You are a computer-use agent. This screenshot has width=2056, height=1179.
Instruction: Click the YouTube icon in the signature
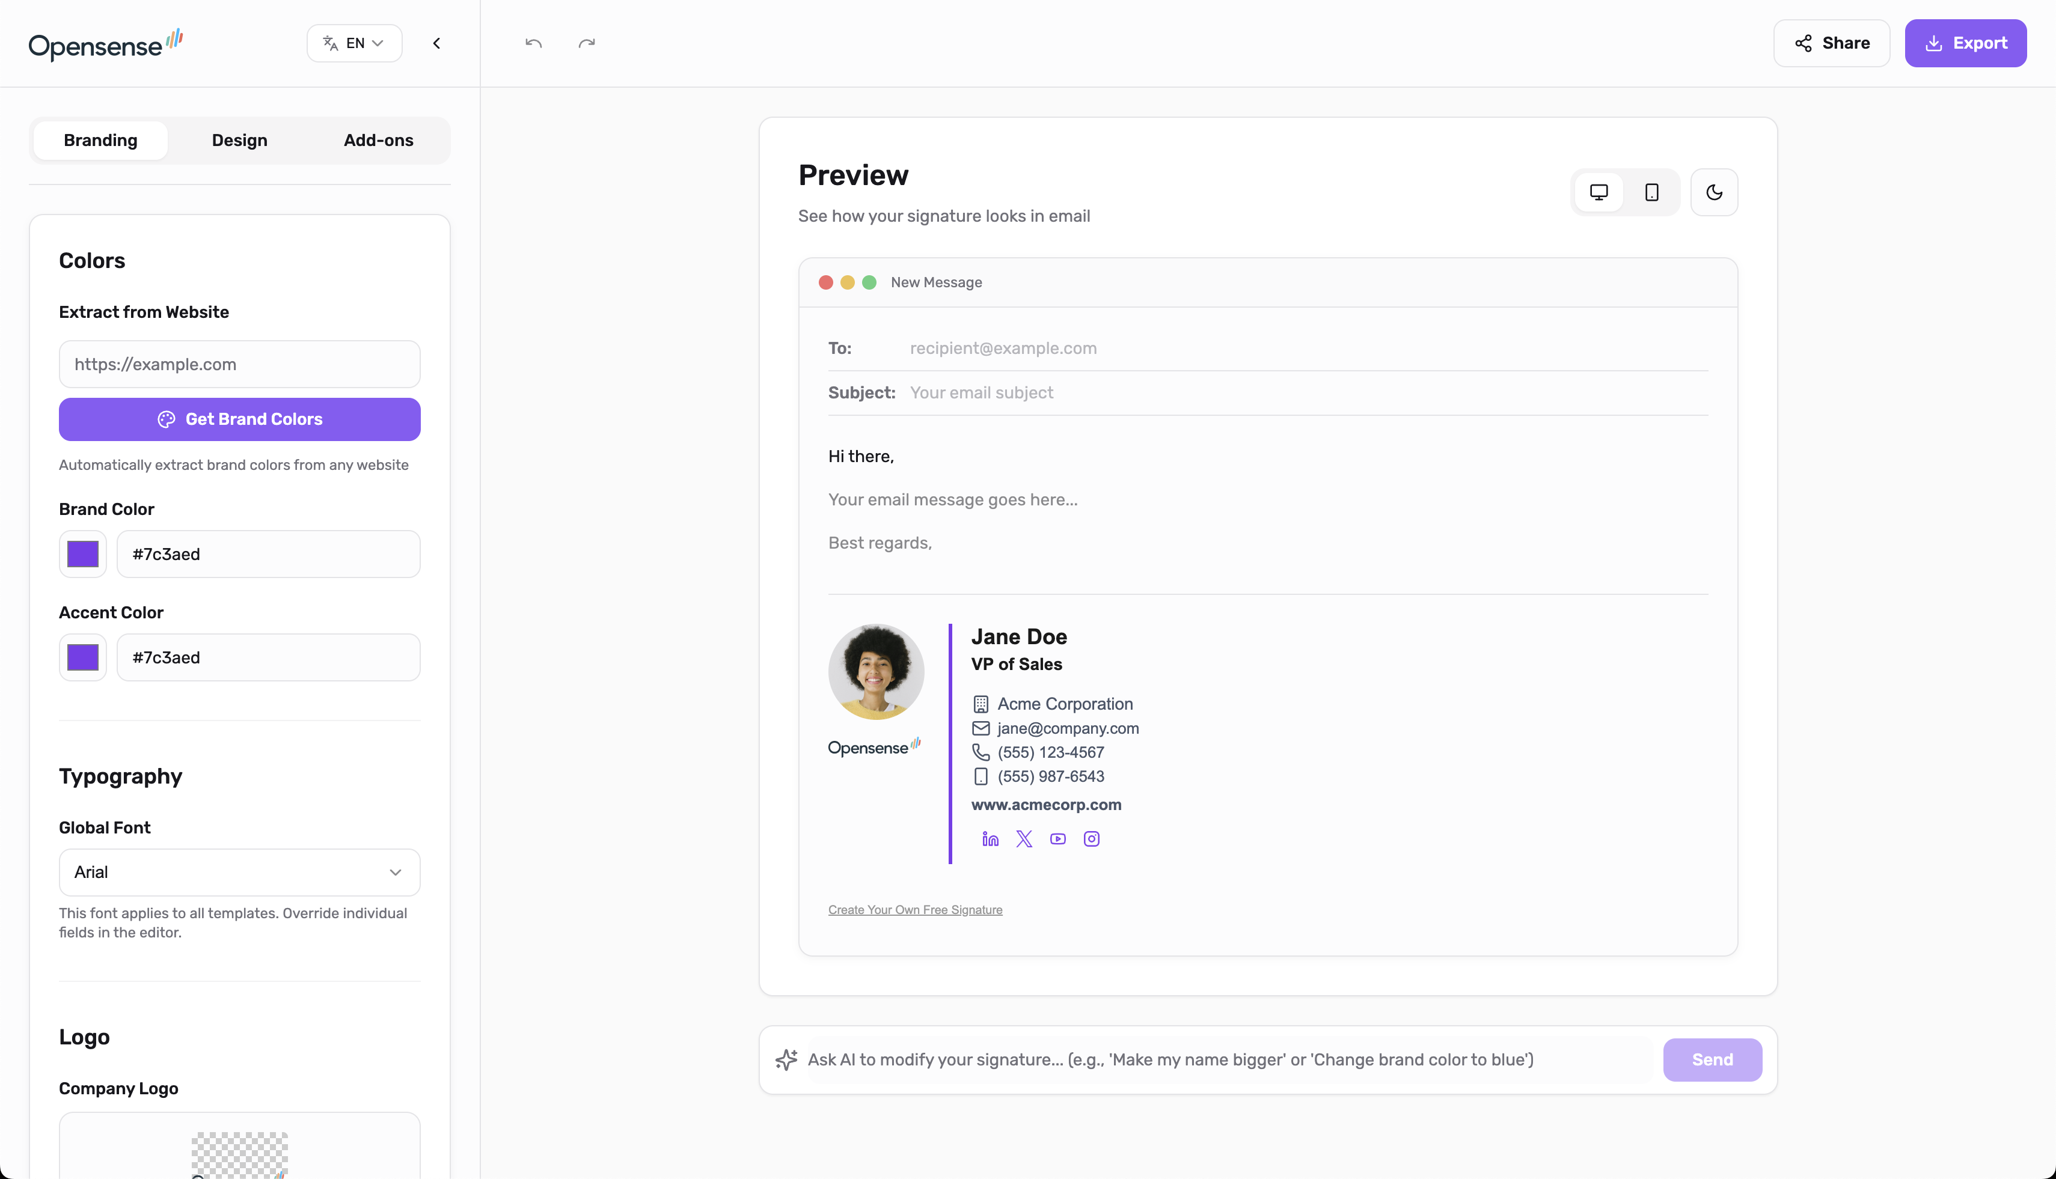[1057, 839]
